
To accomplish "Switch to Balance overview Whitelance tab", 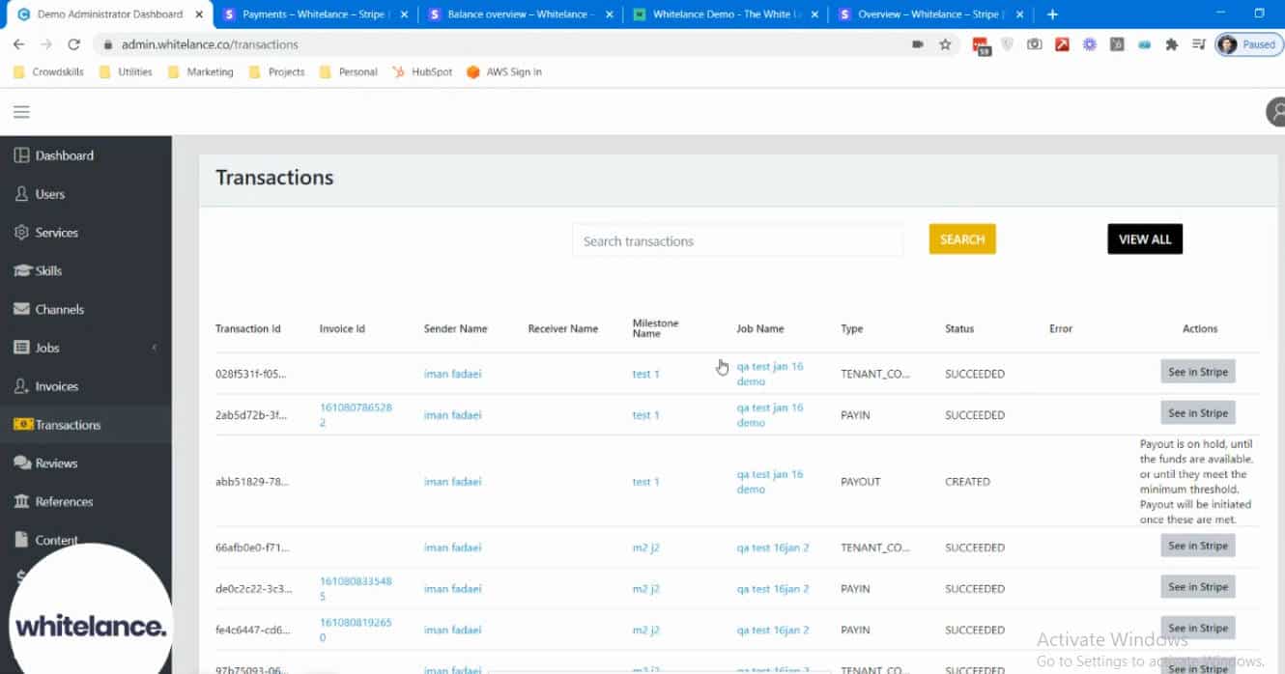I will click(520, 14).
